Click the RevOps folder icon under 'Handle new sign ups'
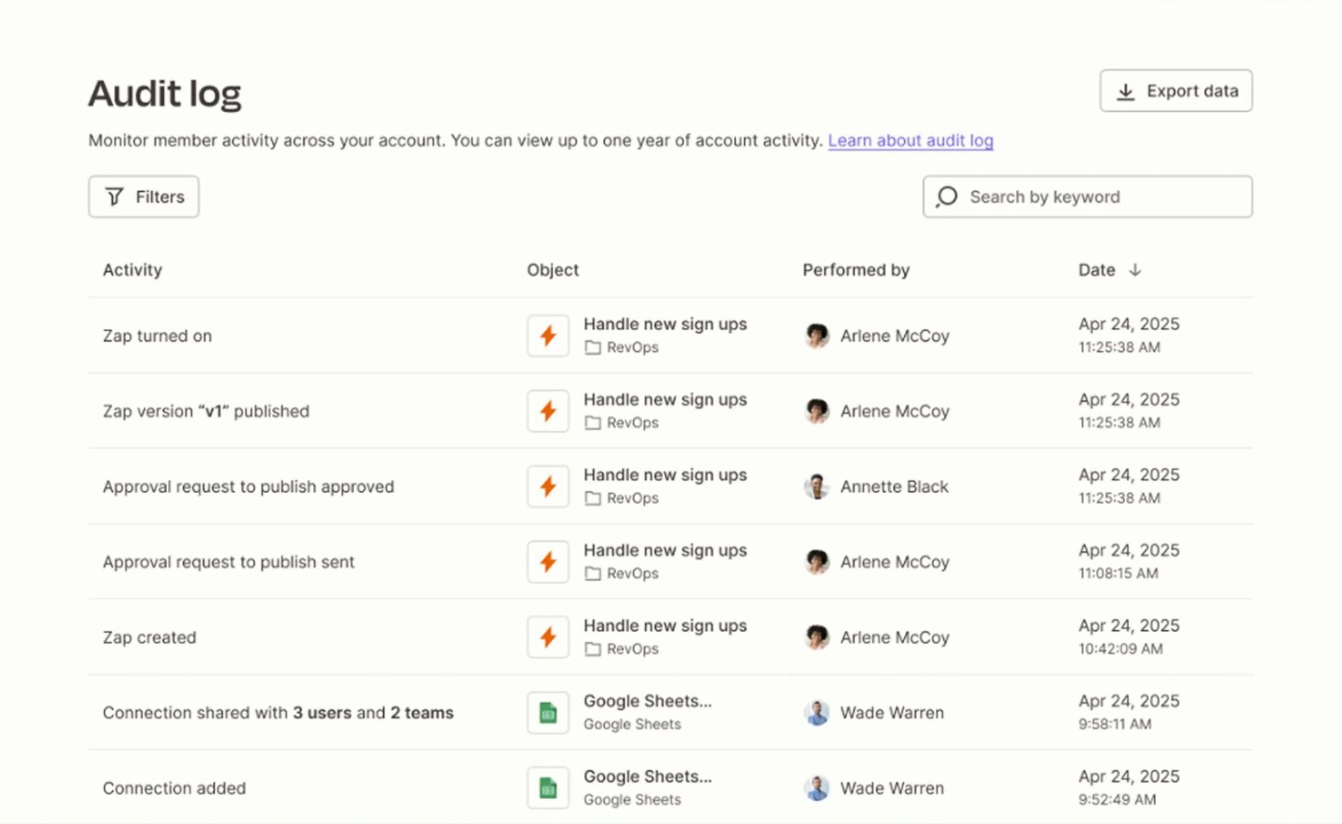Screen dimensions: 1342x824 point(593,348)
